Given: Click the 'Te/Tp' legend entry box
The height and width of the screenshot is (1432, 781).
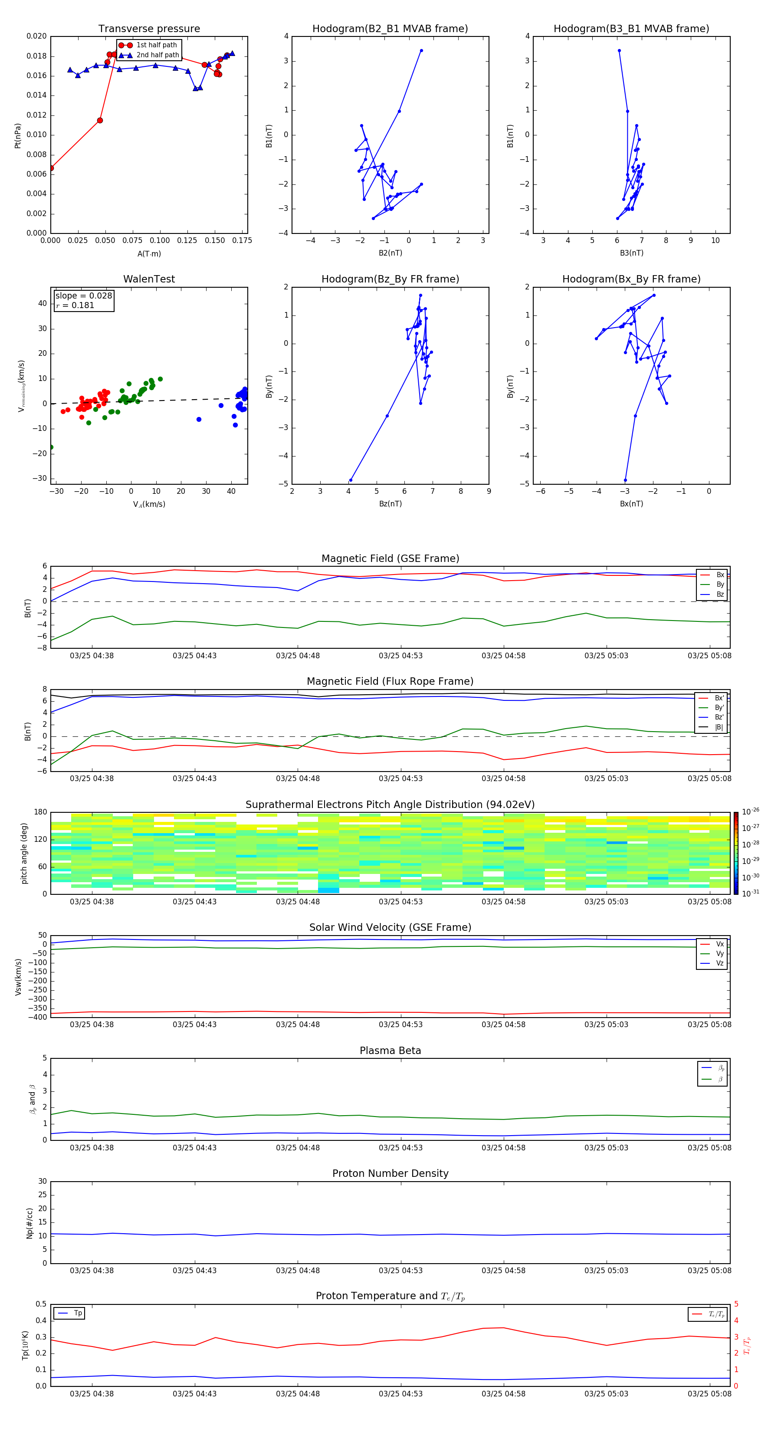Looking at the screenshot, I should pos(708,1314).
